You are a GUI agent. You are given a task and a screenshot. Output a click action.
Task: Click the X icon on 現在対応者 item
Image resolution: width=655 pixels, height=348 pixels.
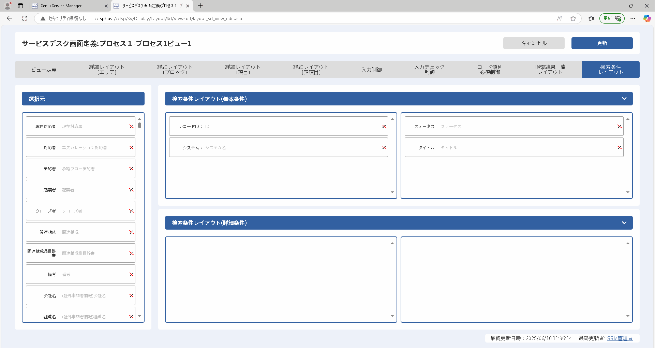point(131,127)
